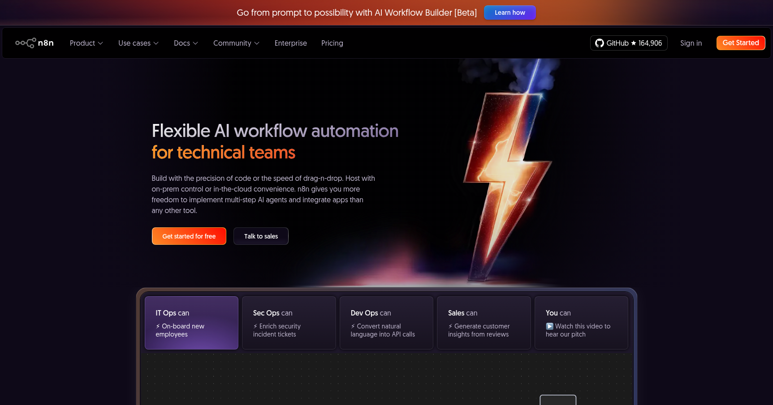Click lightning icon next to Generate customer insights
Viewport: 773px width, 405px height.
tap(450, 326)
